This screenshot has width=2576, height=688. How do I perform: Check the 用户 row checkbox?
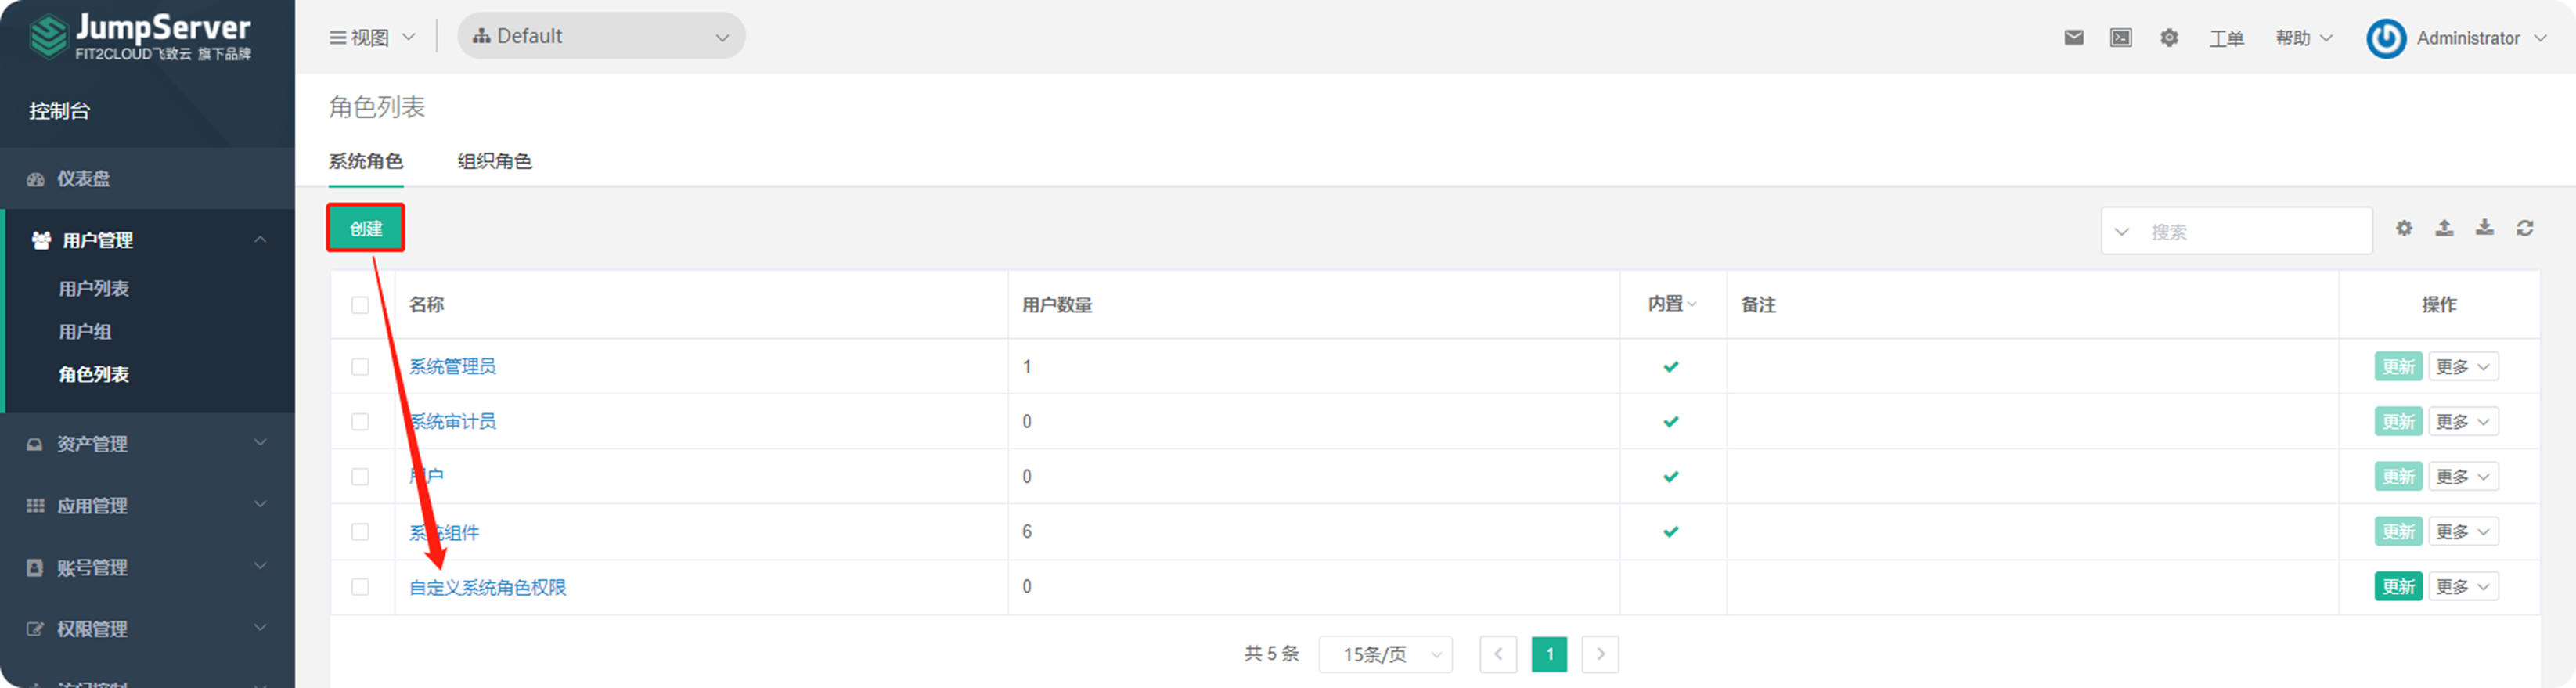pyautogui.click(x=360, y=477)
